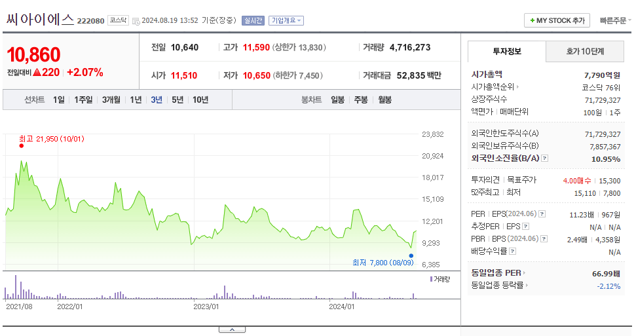The height and width of the screenshot is (336, 636).
Task: Click the 씨아이에스 stock name title
Action: point(40,19)
